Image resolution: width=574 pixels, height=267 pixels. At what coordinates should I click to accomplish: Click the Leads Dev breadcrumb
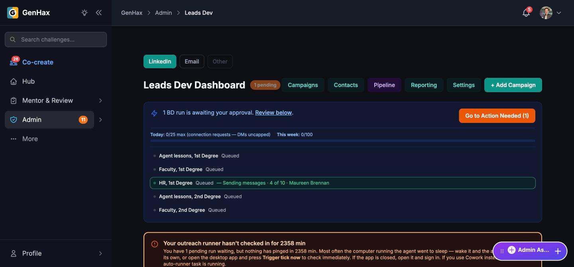tap(199, 13)
